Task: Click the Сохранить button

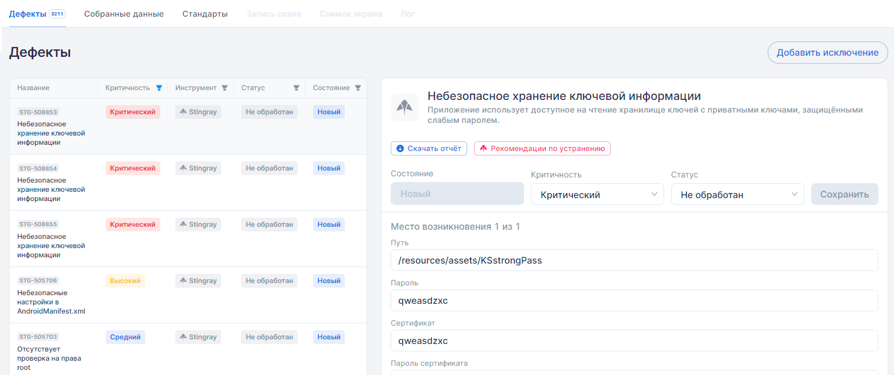Action: click(x=844, y=195)
